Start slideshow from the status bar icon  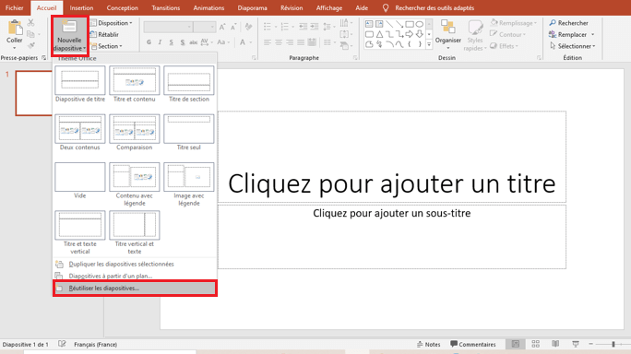[x=576, y=344]
